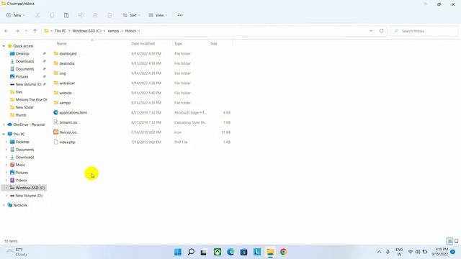Select the dealindia folder
This screenshot has height=259, width=461.
[67, 63]
